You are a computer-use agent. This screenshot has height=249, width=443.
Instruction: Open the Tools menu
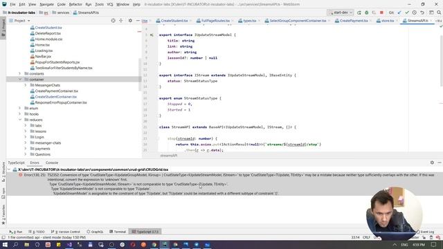99,5
